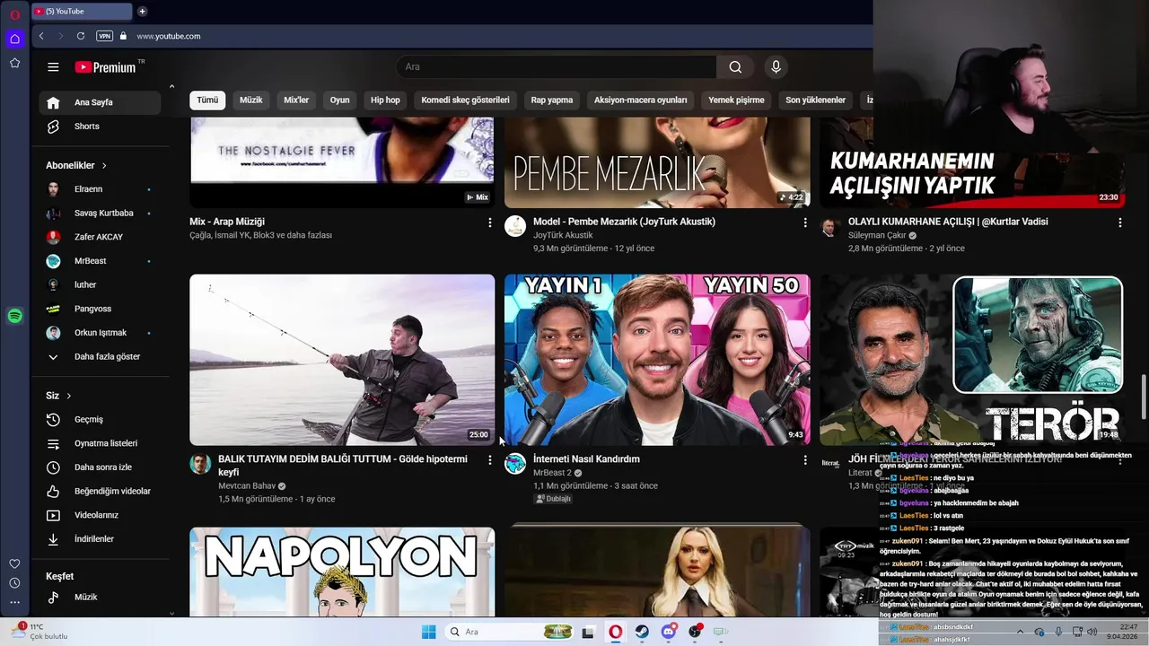The image size is (1149, 646).
Task: Open the Opera sidebar home icon
Action: (x=14, y=39)
